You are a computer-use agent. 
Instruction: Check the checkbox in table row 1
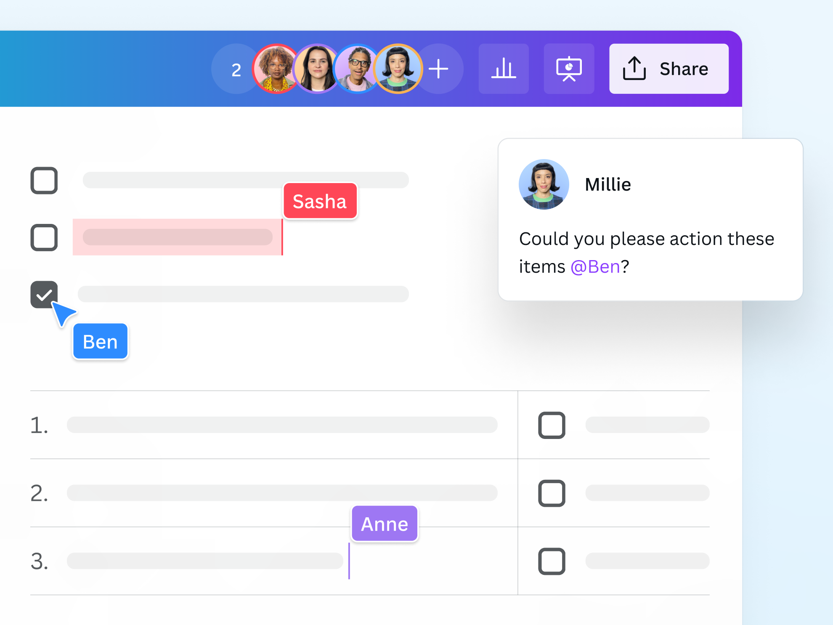(x=552, y=425)
